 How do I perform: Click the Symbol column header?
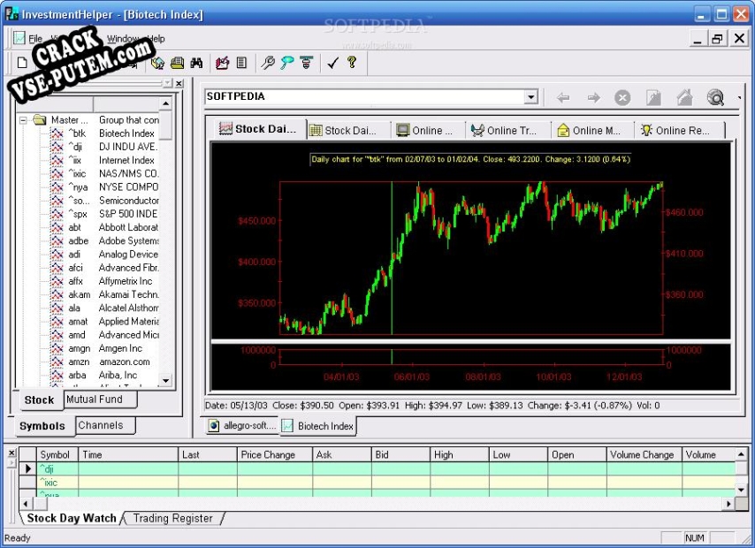tap(57, 454)
